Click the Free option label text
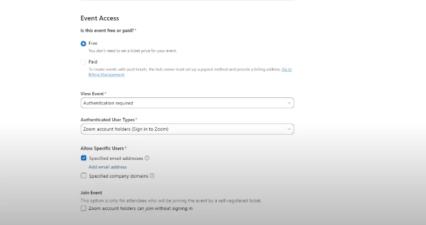The height and width of the screenshot is (225, 426). coord(93,43)
